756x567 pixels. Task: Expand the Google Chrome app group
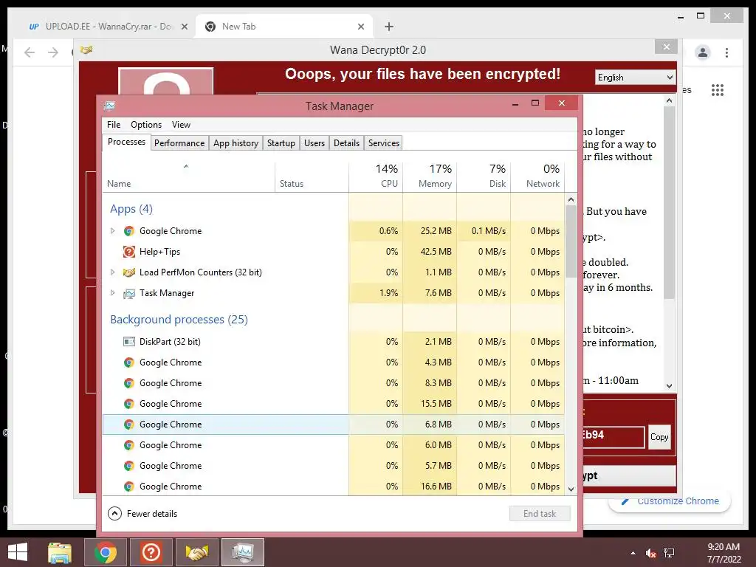pyautogui.click(x=112, y=231)
